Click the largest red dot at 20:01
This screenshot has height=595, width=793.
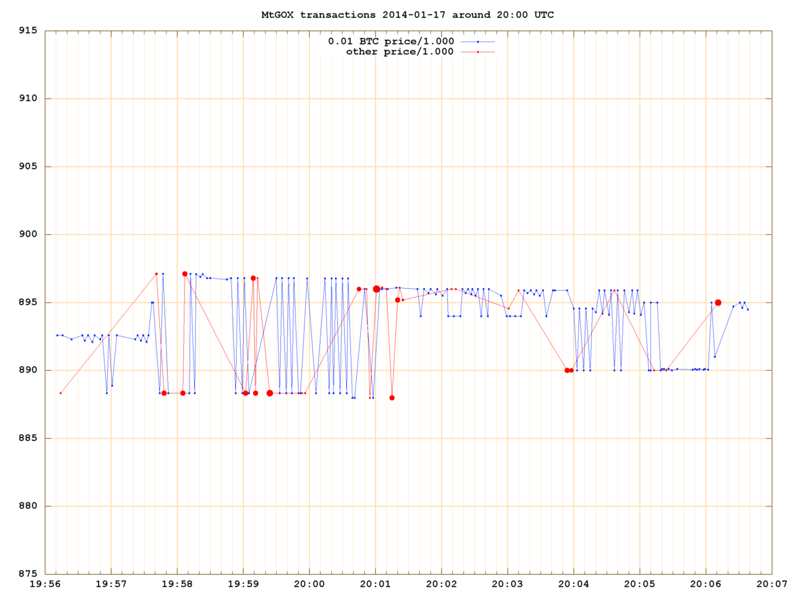377,289
